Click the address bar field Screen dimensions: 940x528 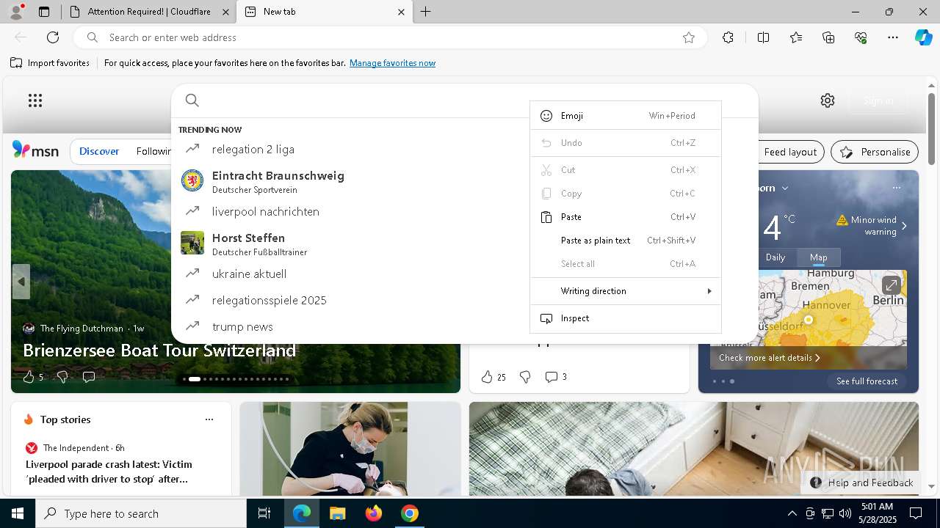tap(389, 37)
